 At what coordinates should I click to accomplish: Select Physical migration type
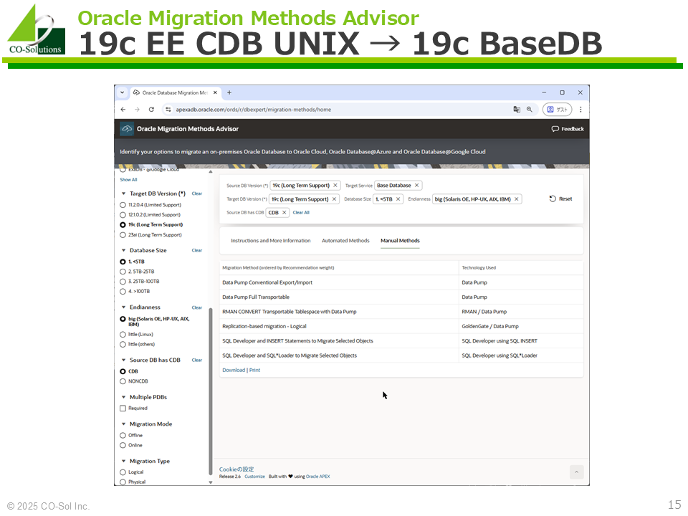123,482
